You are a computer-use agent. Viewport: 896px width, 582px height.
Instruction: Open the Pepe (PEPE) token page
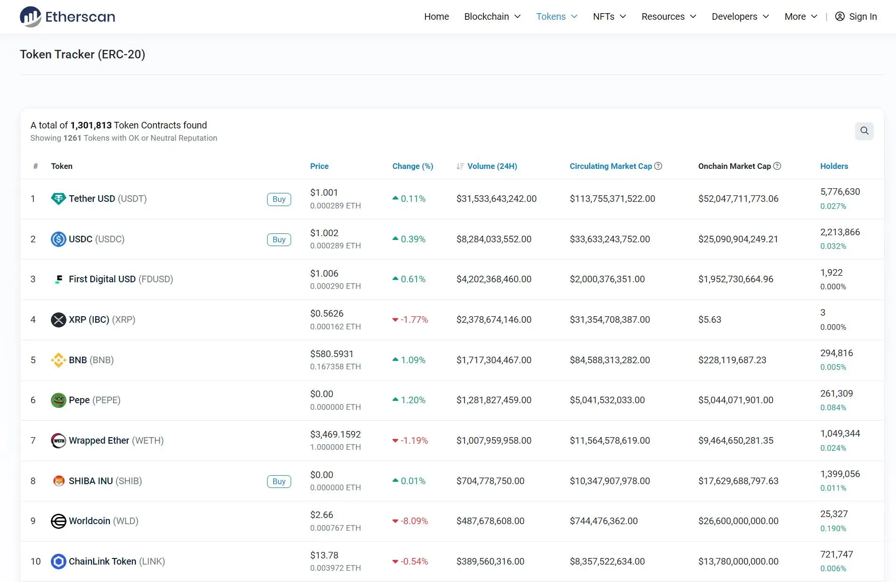(x=95, y=400)
